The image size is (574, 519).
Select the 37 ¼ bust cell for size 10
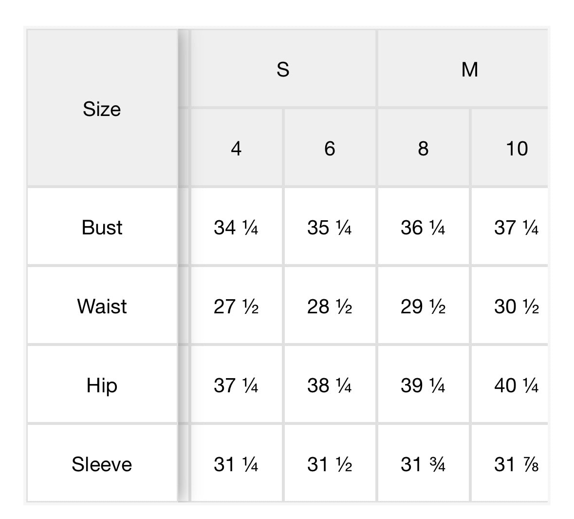(x=516, y=228)
